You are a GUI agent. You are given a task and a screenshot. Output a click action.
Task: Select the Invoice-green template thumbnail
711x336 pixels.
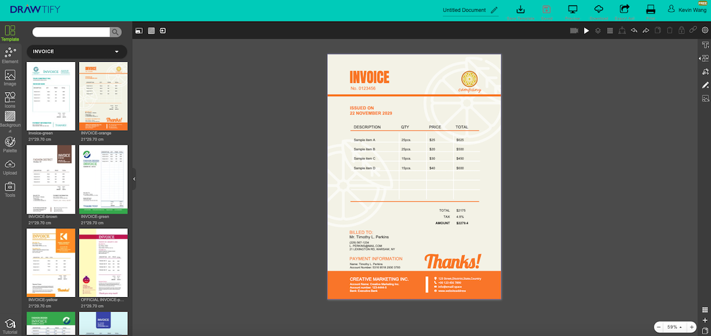click(x=51, y=96)
